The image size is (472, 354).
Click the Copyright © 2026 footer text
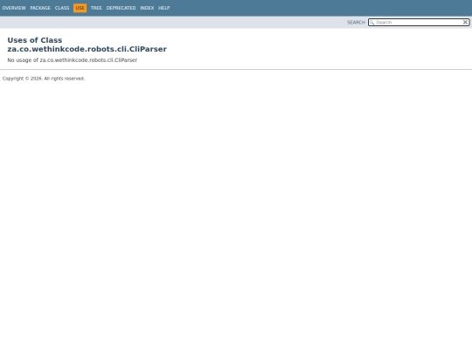44,79
